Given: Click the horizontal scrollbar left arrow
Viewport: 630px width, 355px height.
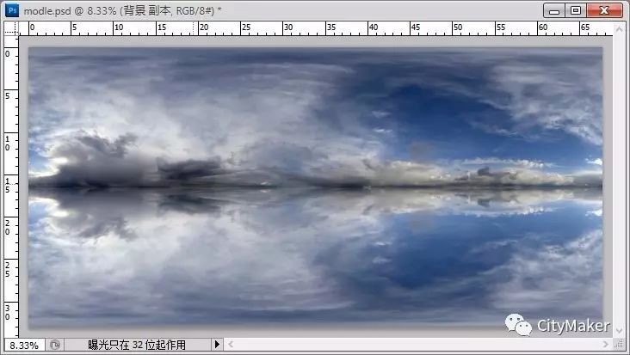Looking at the screenshot, I should tap(231, 344).
